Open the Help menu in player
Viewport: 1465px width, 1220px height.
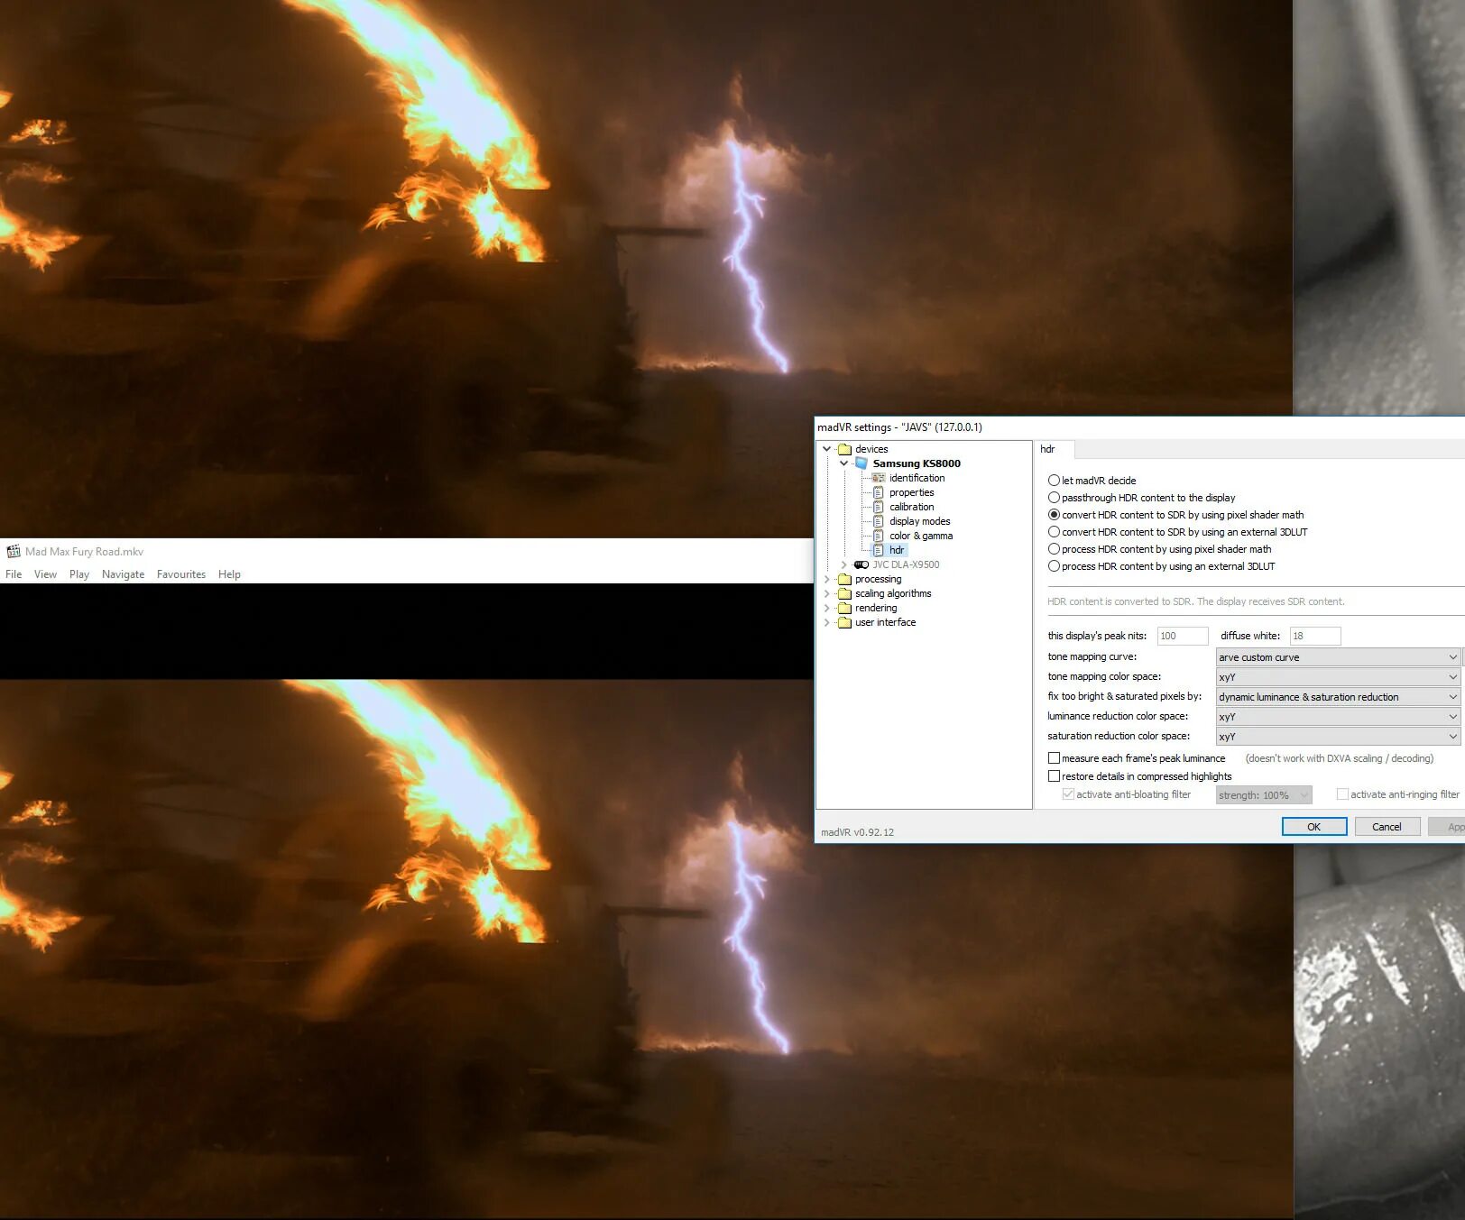point(229,574)
